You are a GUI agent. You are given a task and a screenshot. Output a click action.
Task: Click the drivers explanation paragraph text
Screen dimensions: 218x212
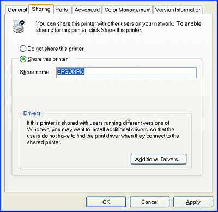(x=103, y=132)
